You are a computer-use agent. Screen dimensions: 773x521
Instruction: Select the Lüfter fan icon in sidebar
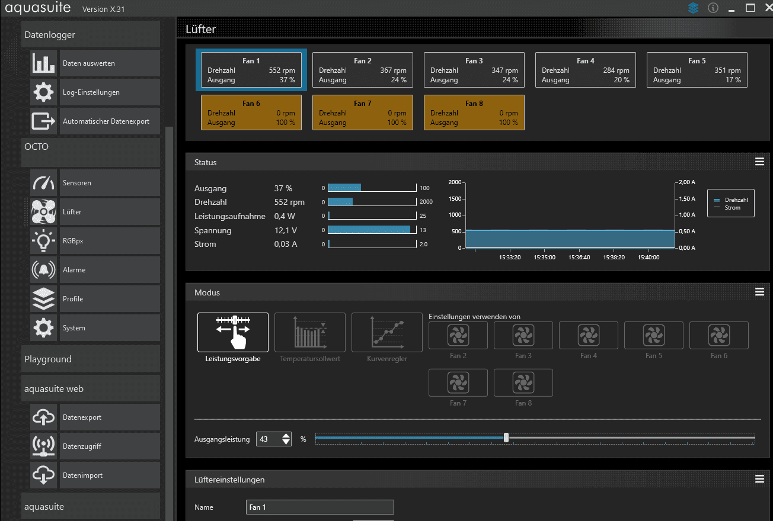point(43,212)
